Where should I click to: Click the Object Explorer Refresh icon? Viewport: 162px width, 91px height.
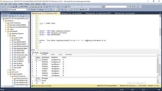[x=20, y=16]
